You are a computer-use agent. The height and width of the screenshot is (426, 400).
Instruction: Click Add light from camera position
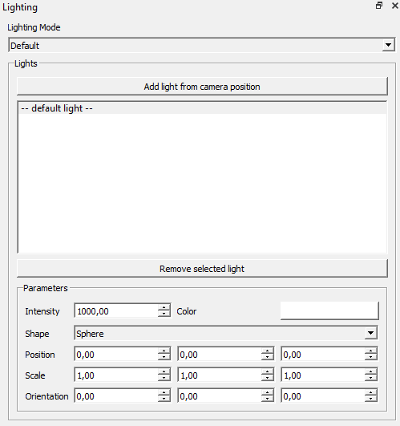point(202,87)
